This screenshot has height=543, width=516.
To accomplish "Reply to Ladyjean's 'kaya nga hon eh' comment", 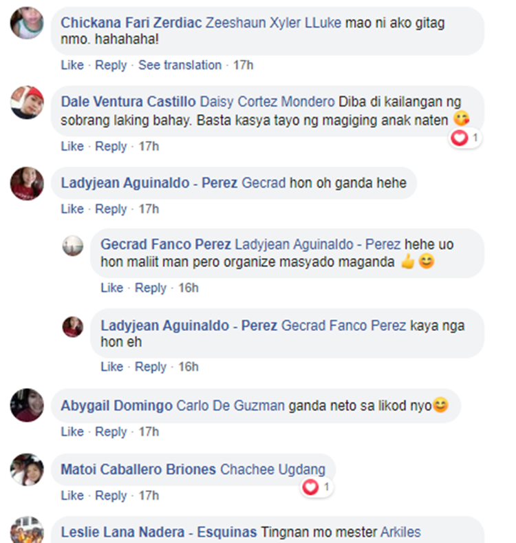I will click(x=150, y=367).
